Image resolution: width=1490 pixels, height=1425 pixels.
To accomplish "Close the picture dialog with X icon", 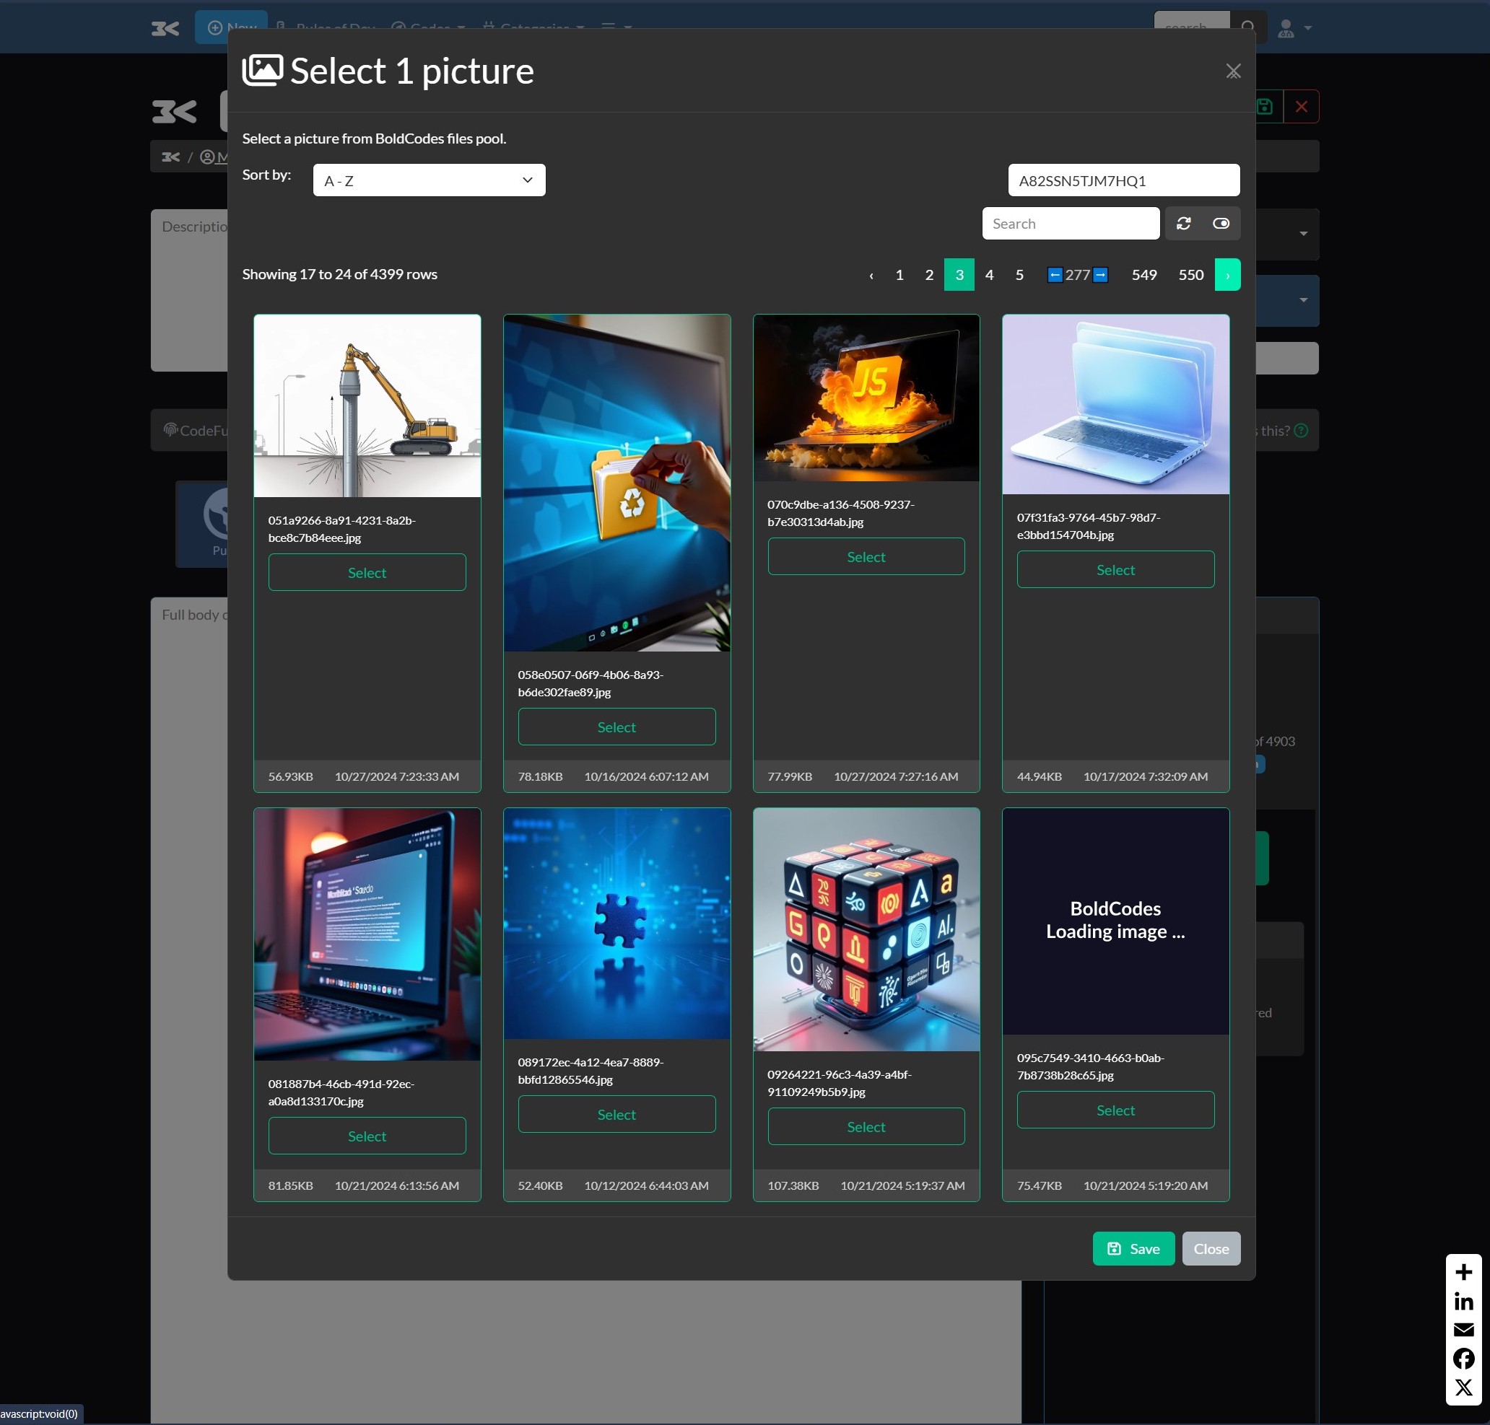I will 1232,71.
